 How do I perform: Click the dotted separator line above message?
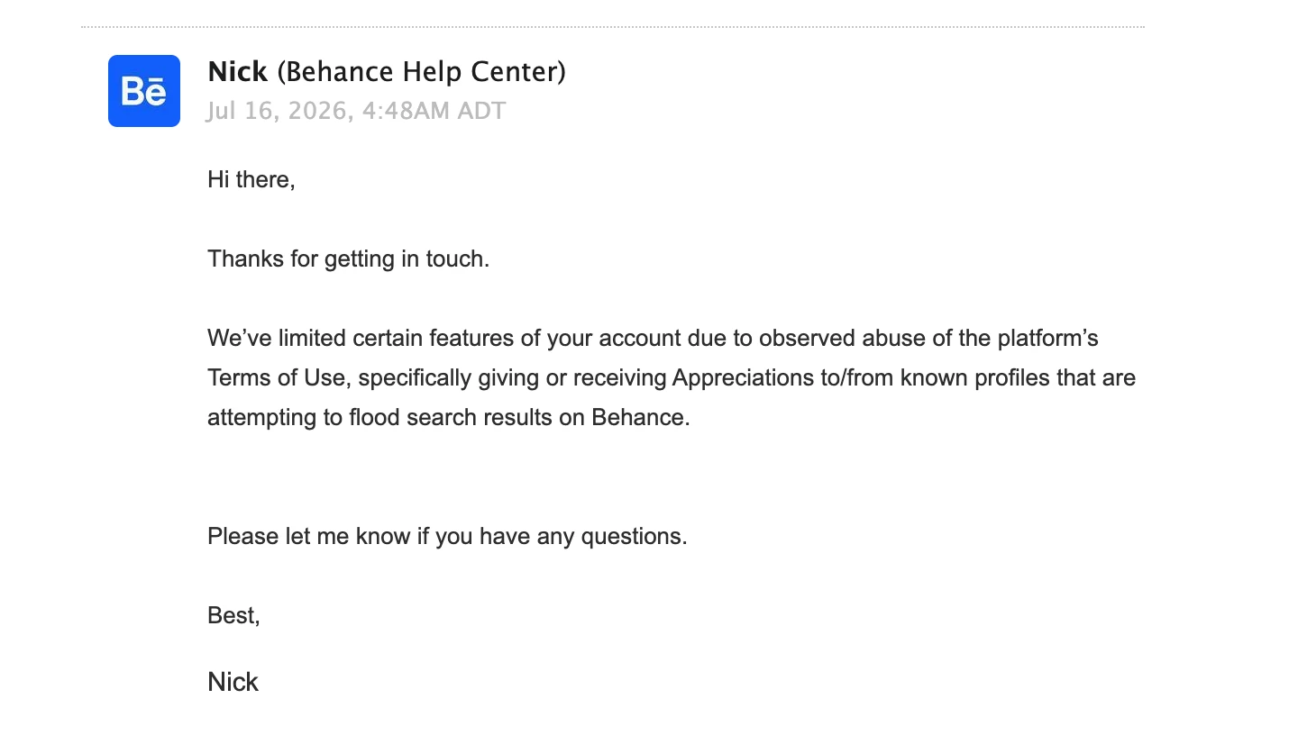point(613,27)
